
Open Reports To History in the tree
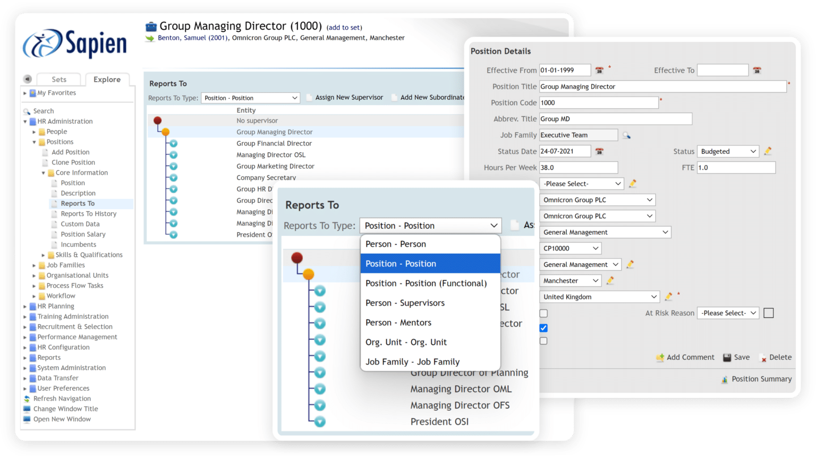[x=89, y=214]
